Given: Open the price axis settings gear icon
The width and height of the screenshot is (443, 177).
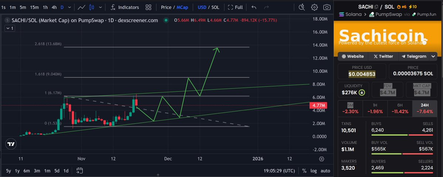Looking at the screenshot, I should (321, 159).
